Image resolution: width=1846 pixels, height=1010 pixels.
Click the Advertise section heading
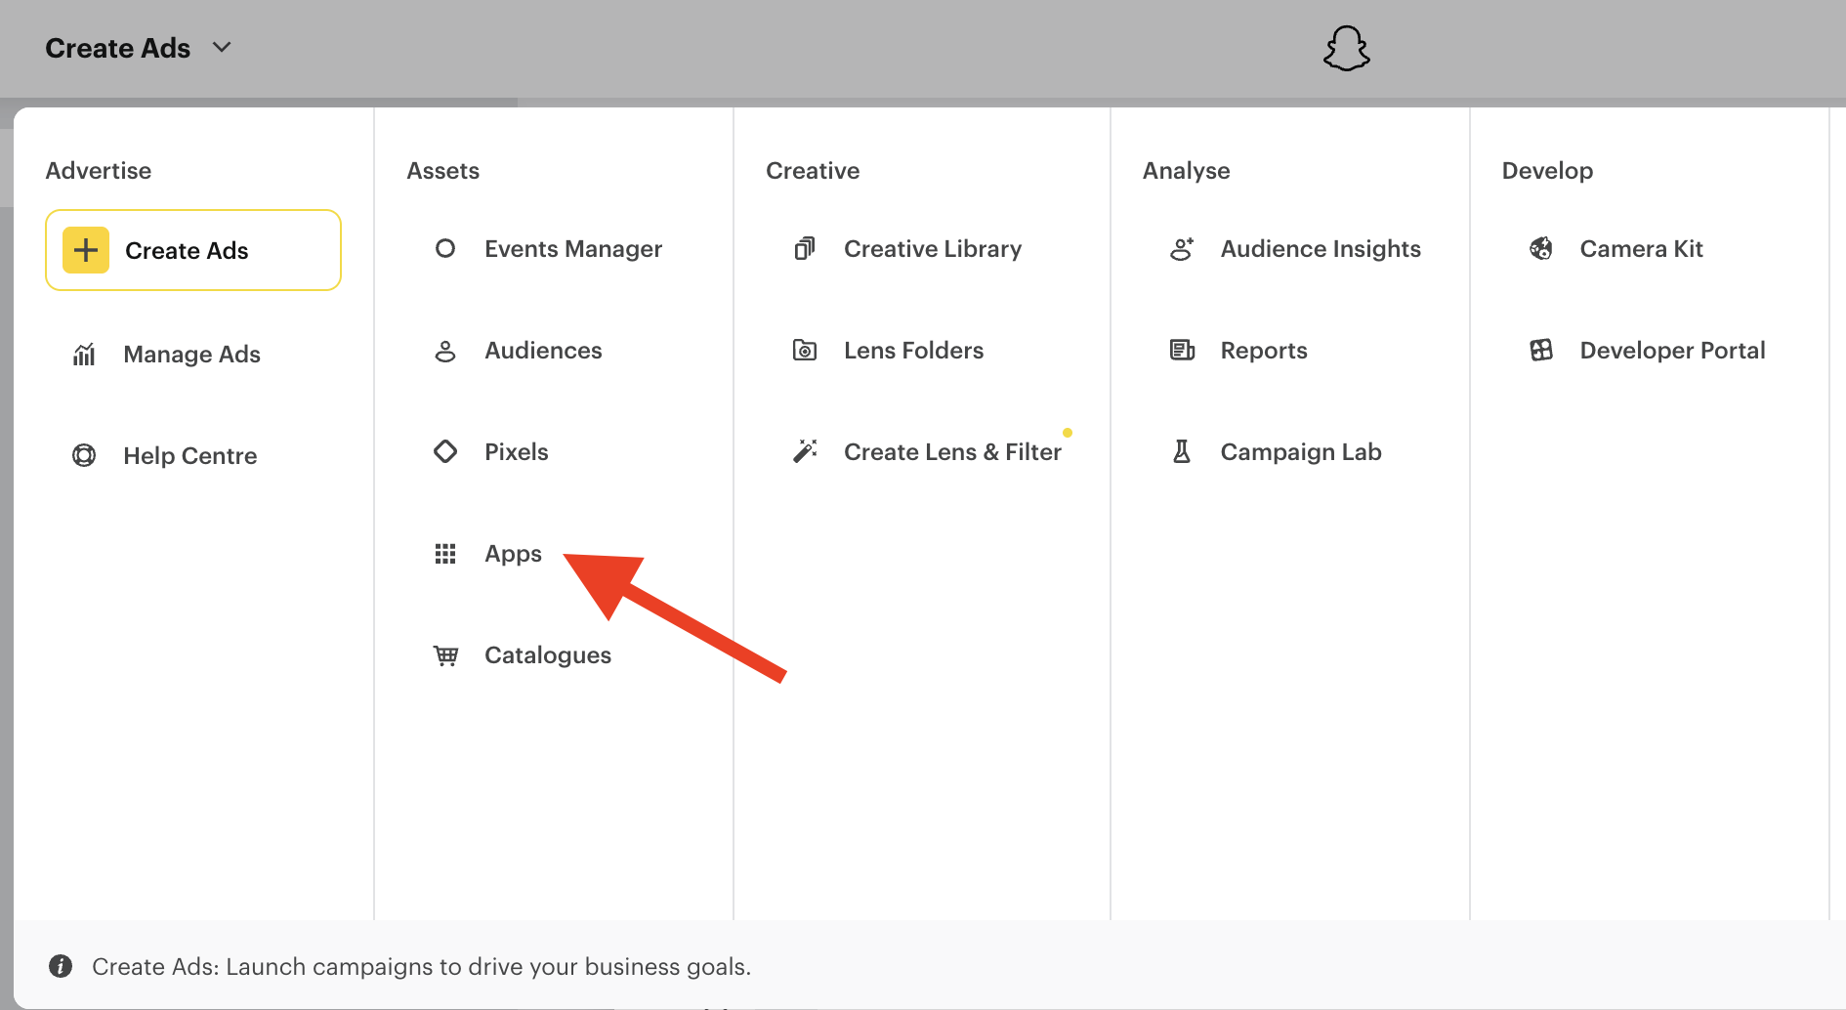98,171
